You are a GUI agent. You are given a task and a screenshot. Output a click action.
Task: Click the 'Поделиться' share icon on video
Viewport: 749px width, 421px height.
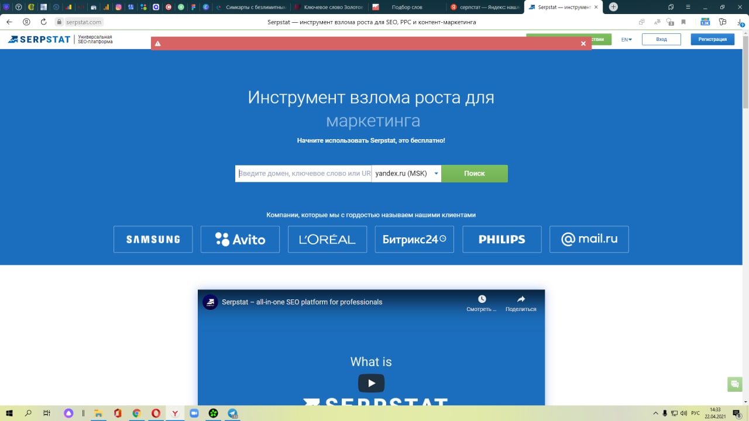pyautogui.click(x=521, y=299)
